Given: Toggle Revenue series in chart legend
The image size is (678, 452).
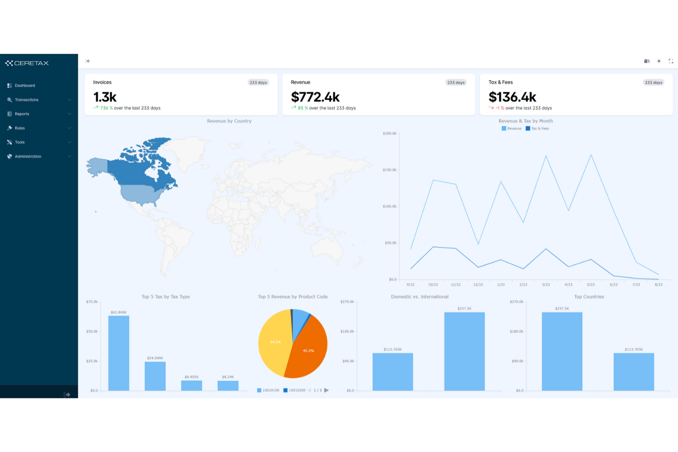Looking at the screenshot, I should click(512, 129).
